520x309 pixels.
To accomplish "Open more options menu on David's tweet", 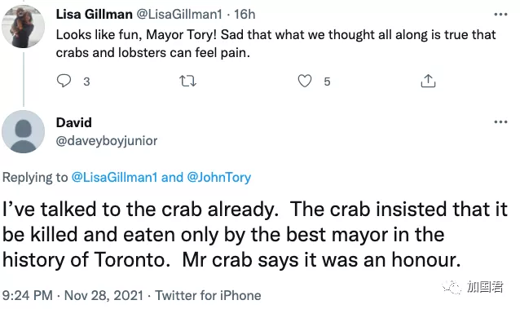I will pyautogui.click(x=500, y=121).
